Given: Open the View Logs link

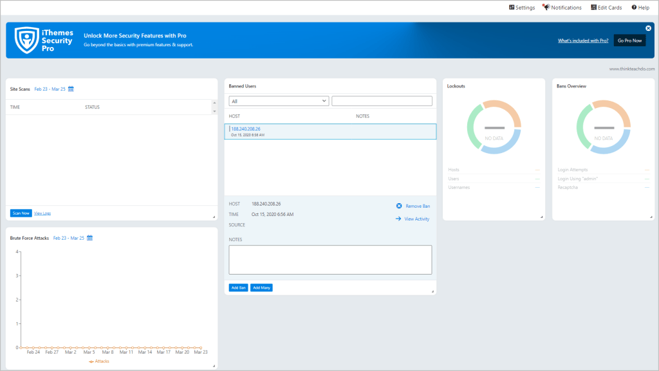Looking at the screenshot, I should coord(42,213).
